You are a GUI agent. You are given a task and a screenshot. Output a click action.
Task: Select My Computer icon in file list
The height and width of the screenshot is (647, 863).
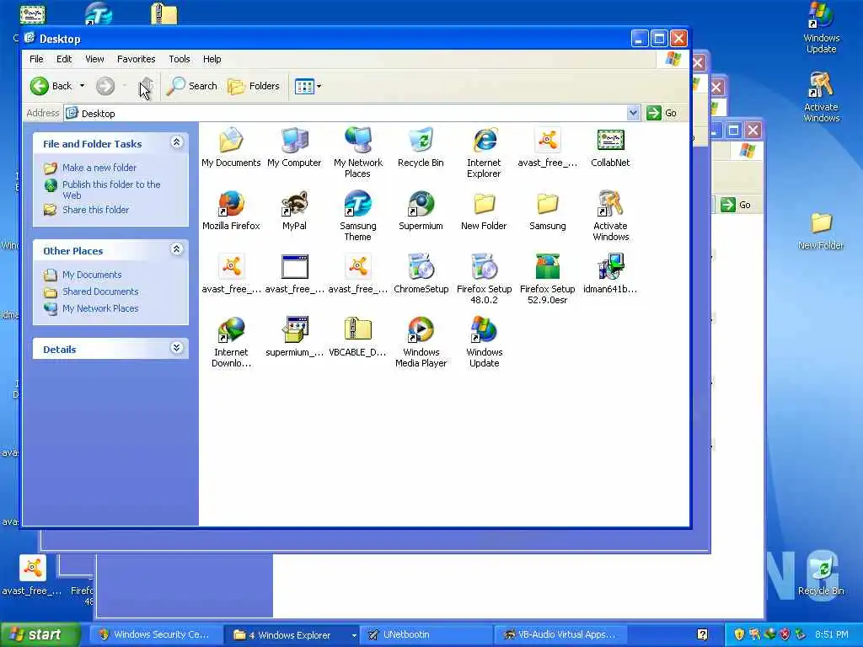point(294,147)
